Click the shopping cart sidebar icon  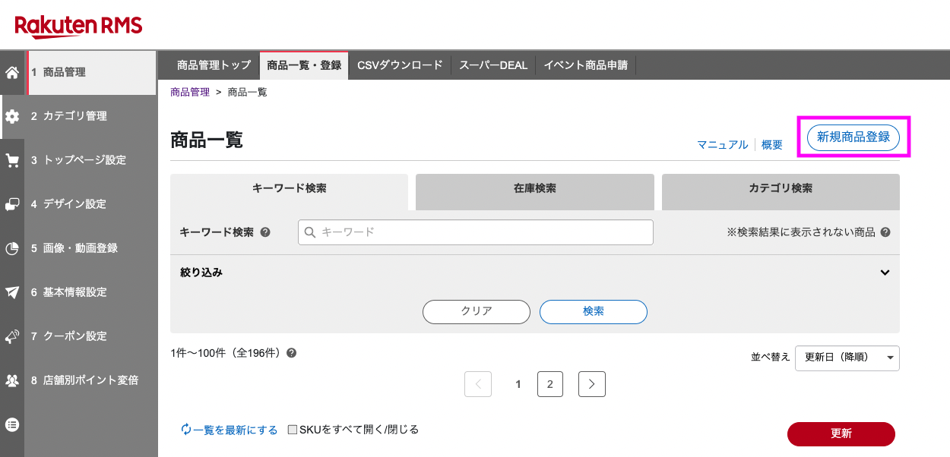coord(12,160)
